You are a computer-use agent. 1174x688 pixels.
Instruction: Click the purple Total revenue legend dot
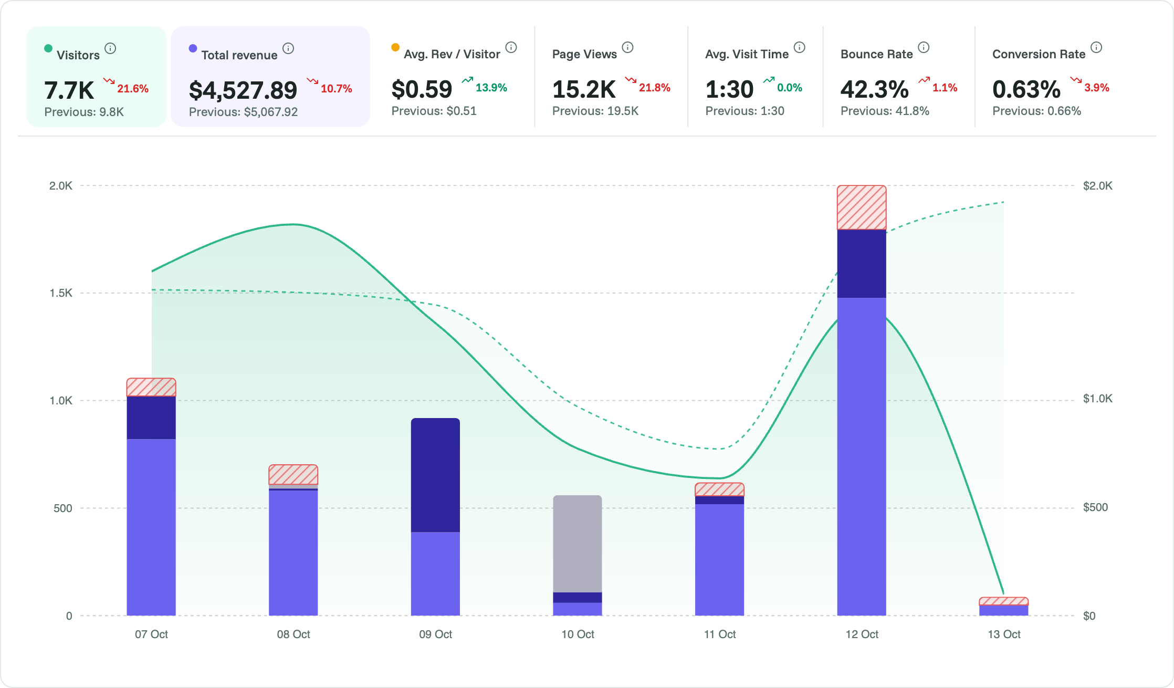click(193, 48)
